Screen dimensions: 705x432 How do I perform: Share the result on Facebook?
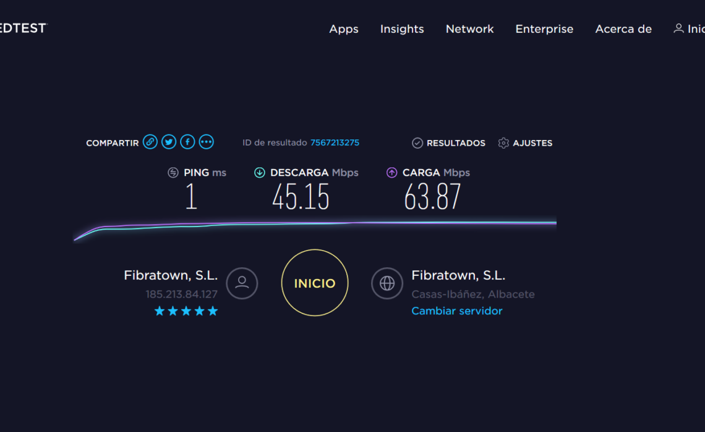[187, 142]
